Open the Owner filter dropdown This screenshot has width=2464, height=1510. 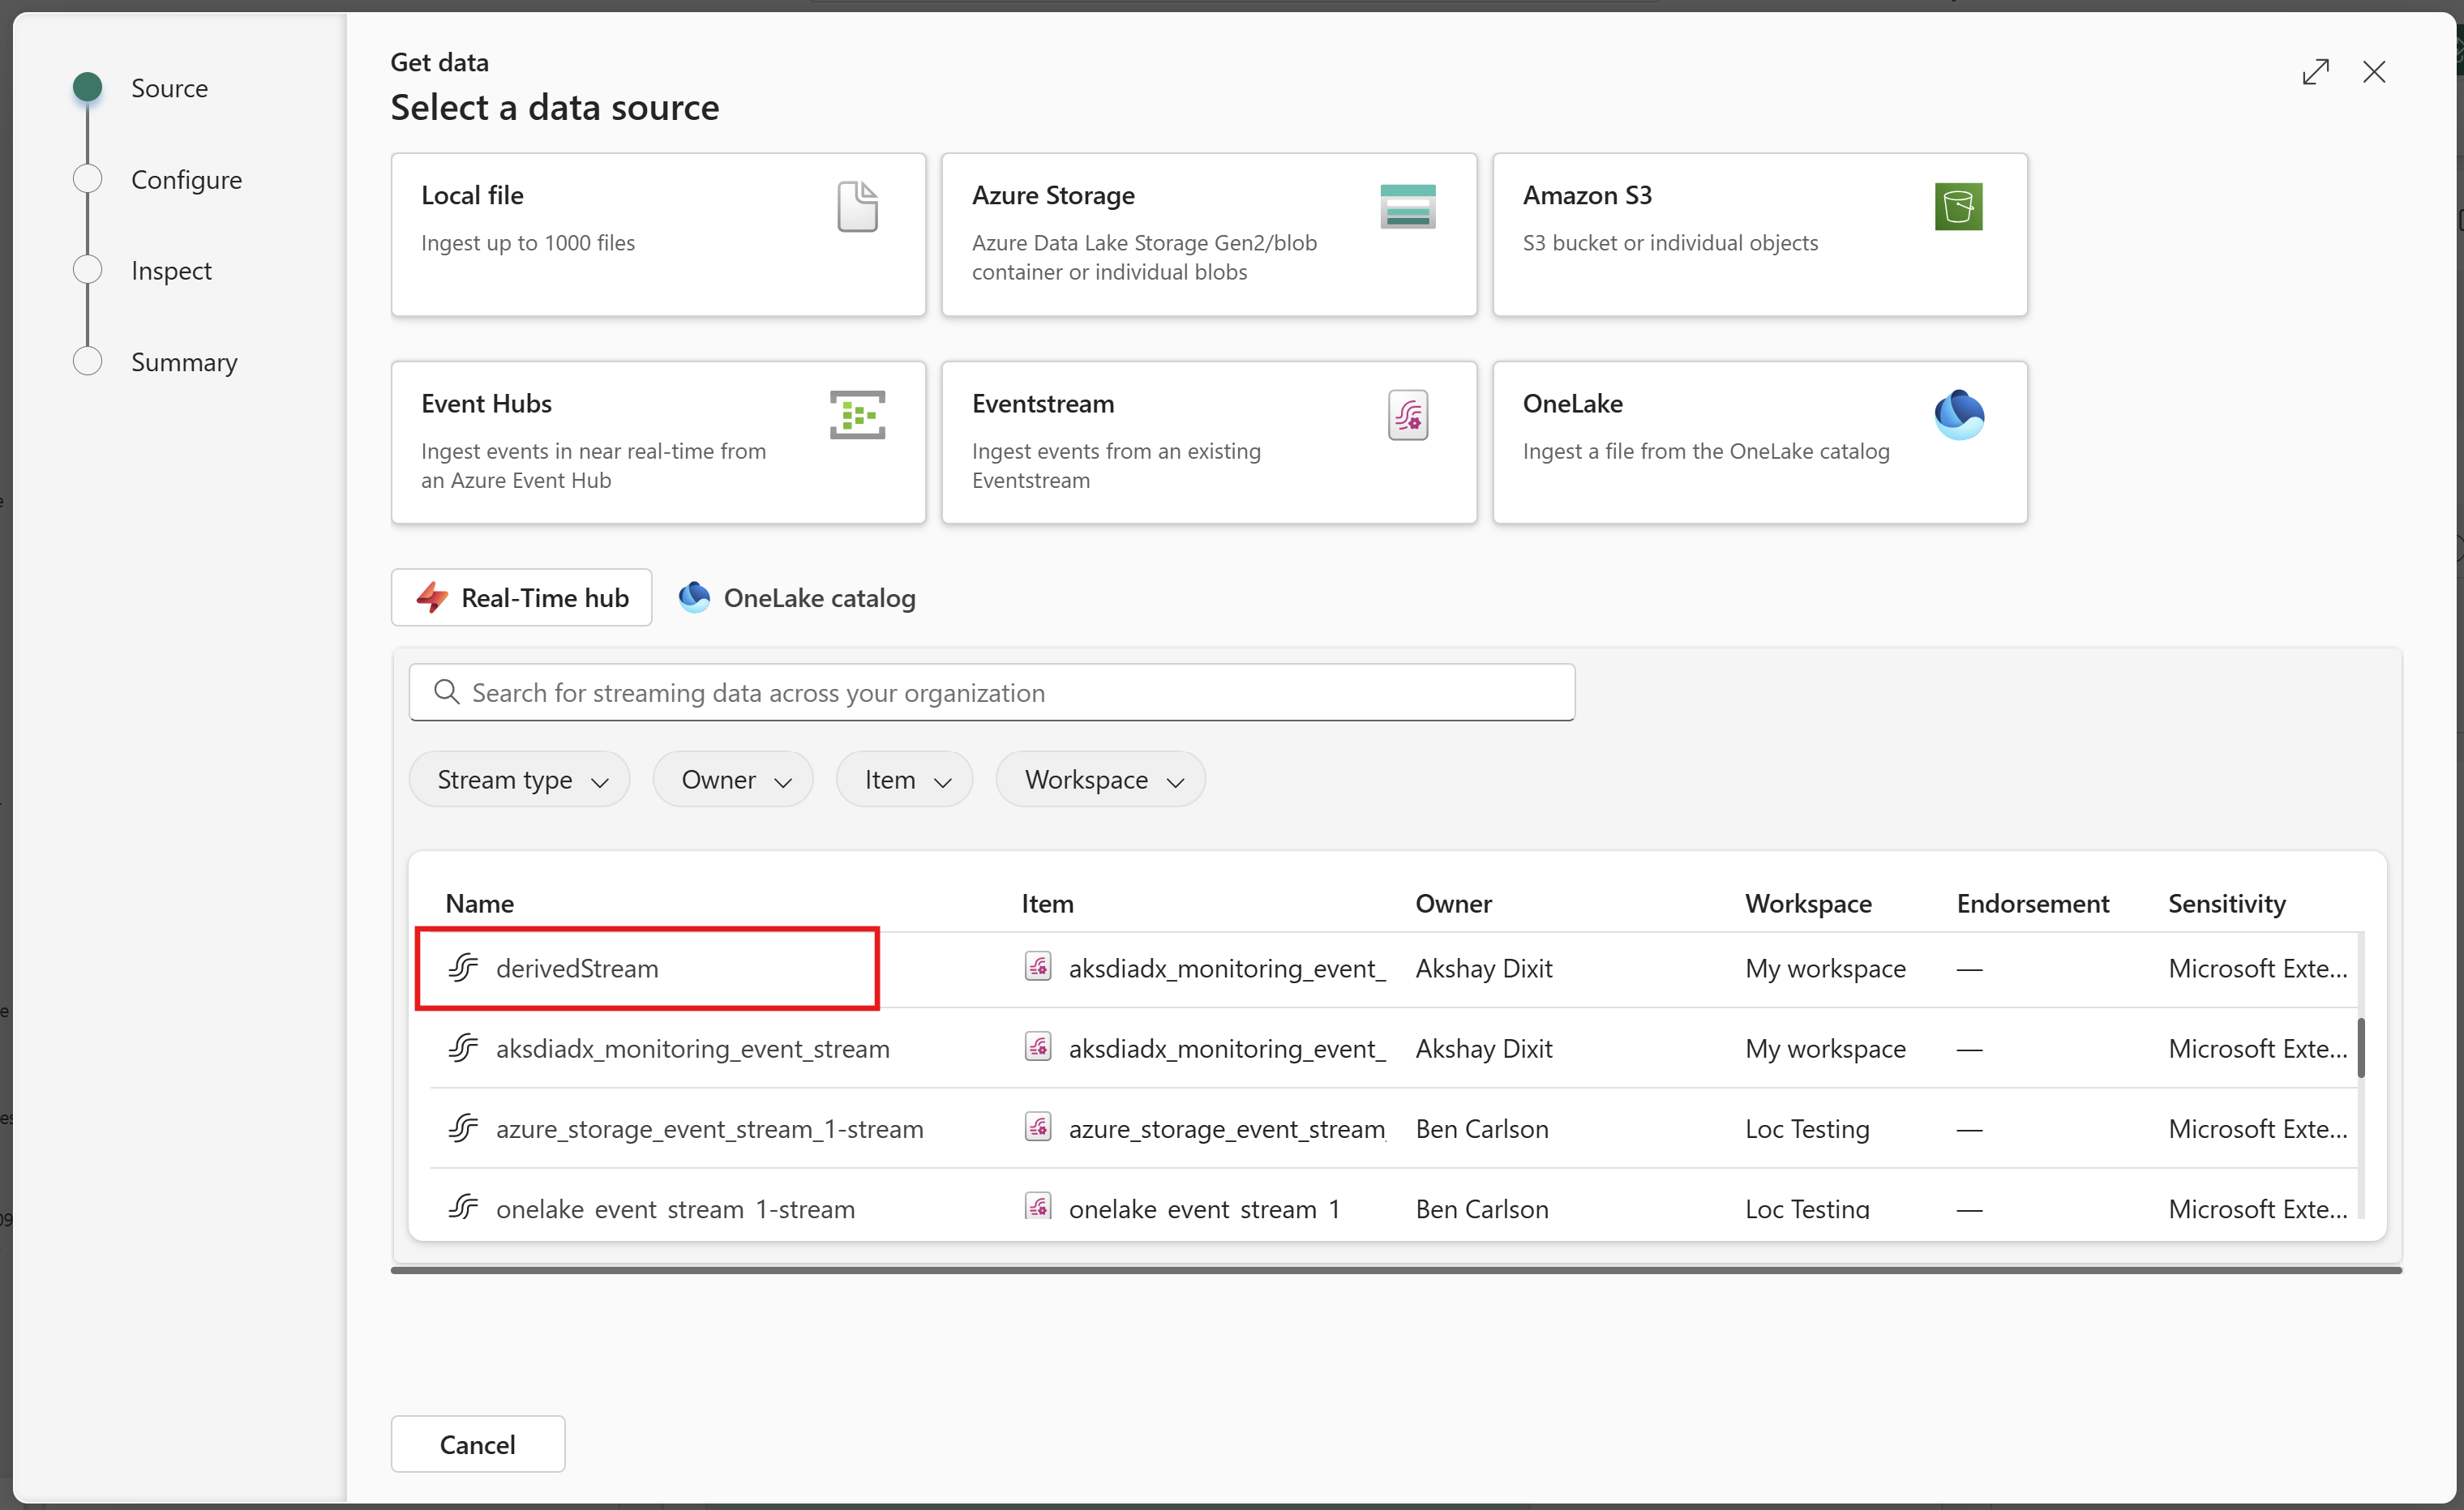tap(733, 780)
